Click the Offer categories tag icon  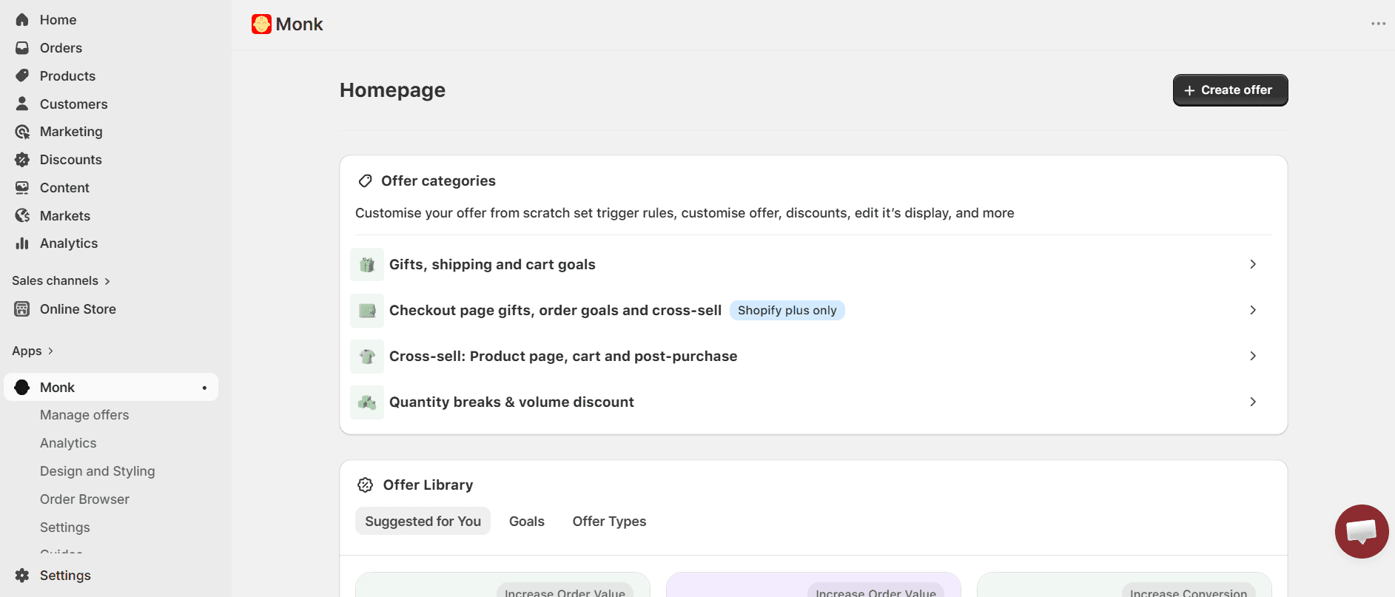click(365, 181)
